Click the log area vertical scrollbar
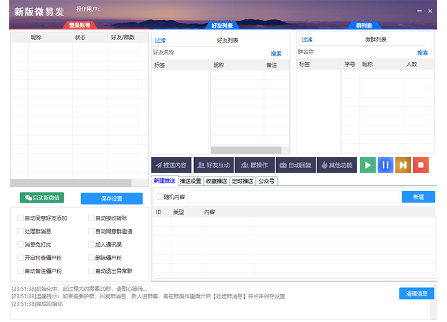 click(433, 302)
